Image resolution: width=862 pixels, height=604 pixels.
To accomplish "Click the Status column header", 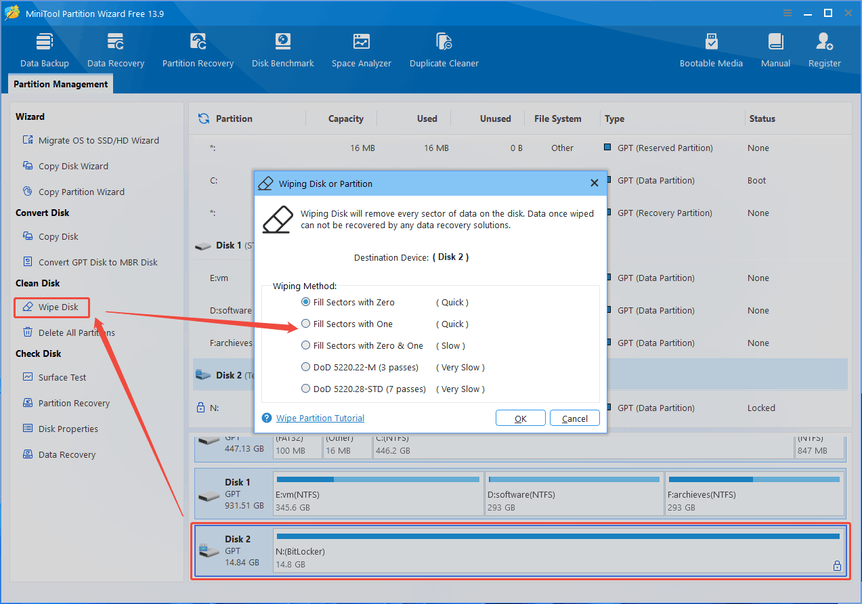I will coord(762,118).
